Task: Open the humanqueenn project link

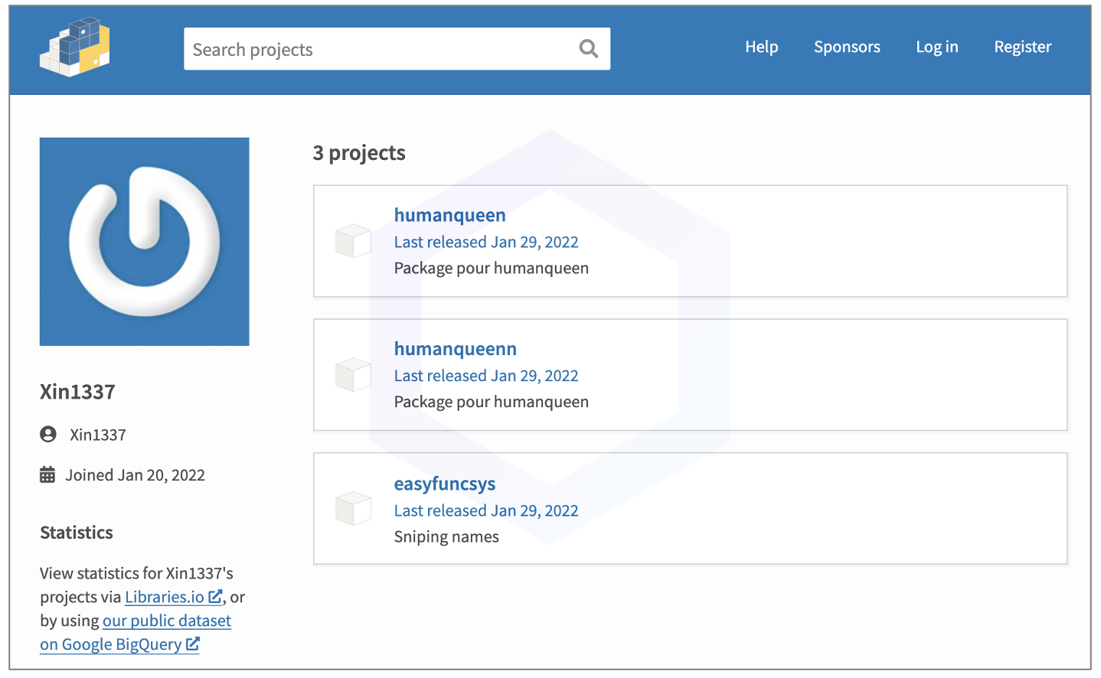Action: [x=455, y=349]
